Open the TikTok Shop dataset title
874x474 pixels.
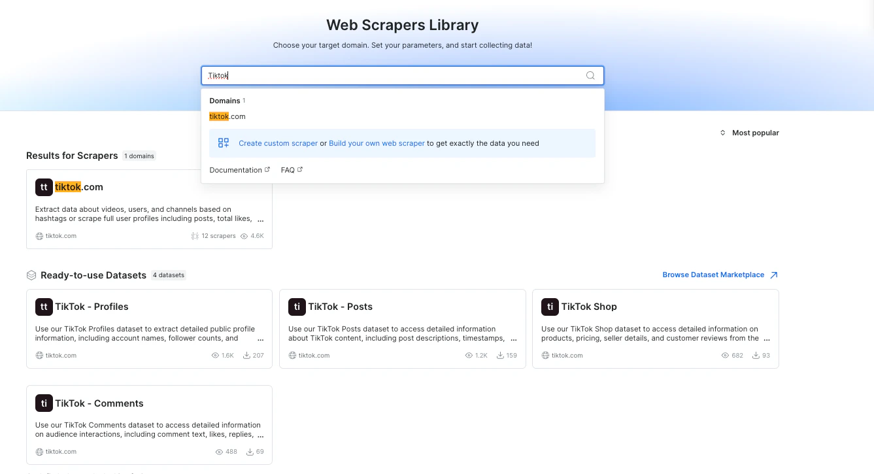[x=589, y=307]
